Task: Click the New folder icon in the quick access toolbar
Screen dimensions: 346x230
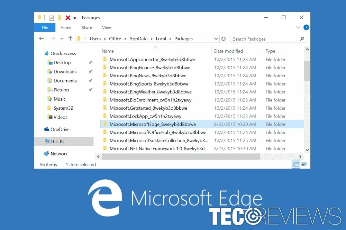Action: pos(60,18)
